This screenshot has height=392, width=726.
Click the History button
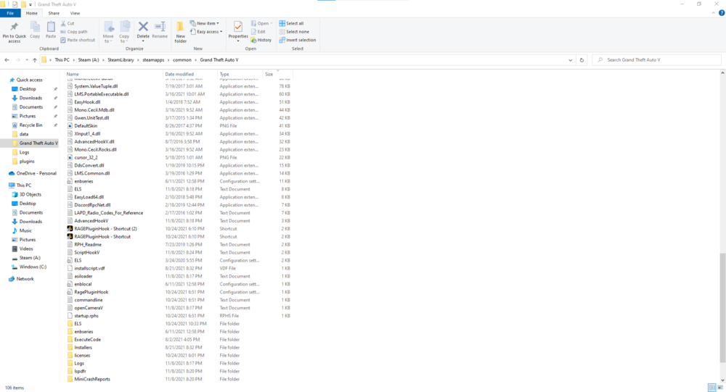(x=261, y=40)
